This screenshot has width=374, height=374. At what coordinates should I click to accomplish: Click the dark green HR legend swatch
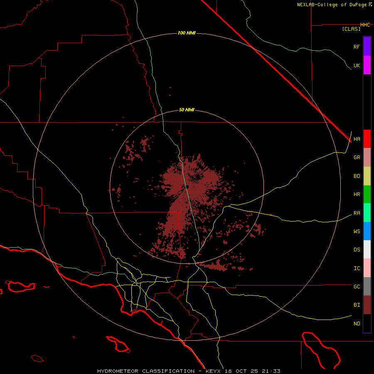click(367, 194)
